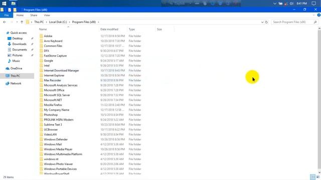Select the Internet Explorer folder icon
Image resolution: width=321 pixels, height=180 pixels.
click(41, 75)
